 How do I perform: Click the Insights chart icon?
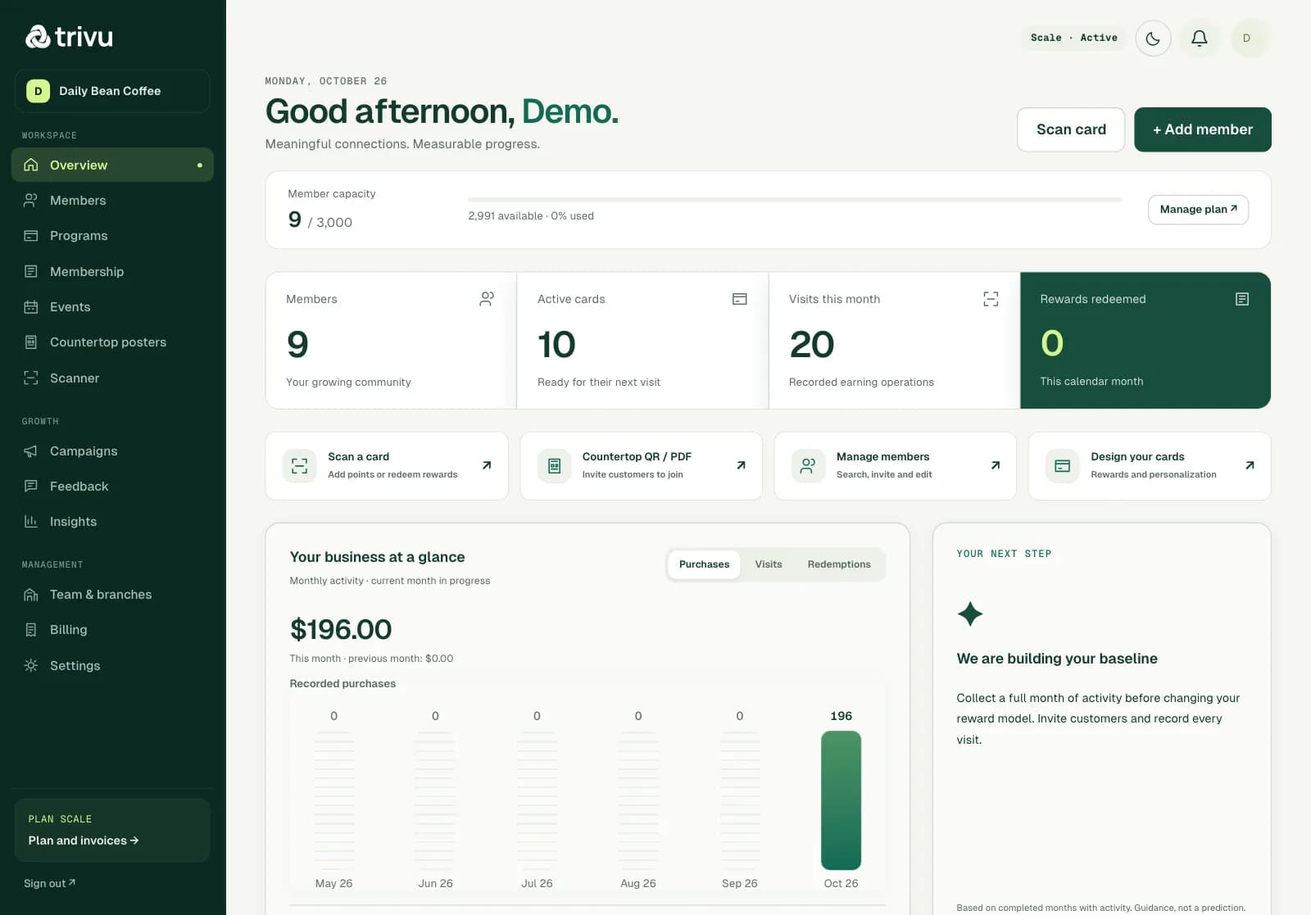click(x=31, y=522)
